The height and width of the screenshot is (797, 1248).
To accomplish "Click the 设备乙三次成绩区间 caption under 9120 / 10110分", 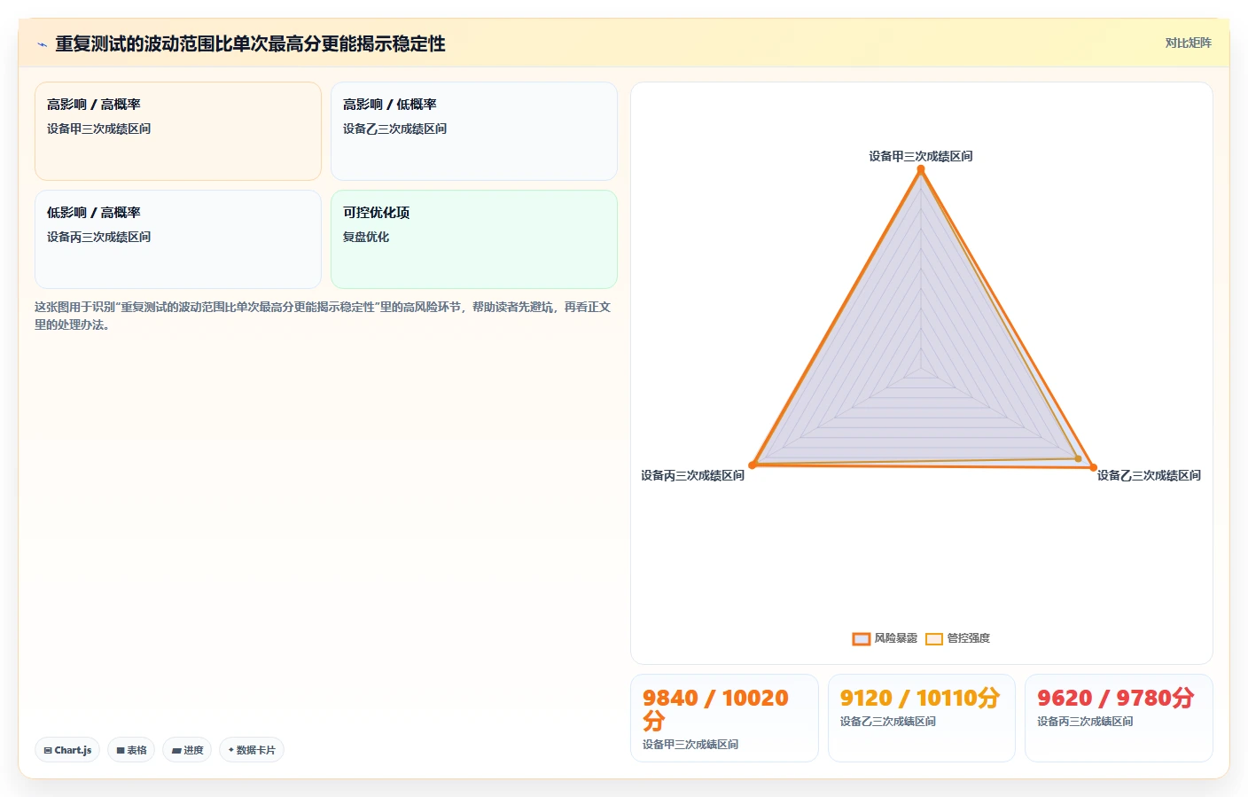I will [888, 722].
